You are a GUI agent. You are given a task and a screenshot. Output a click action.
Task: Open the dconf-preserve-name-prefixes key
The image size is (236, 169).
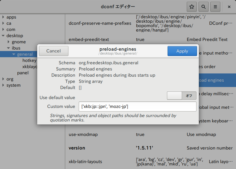coord(100,23)
